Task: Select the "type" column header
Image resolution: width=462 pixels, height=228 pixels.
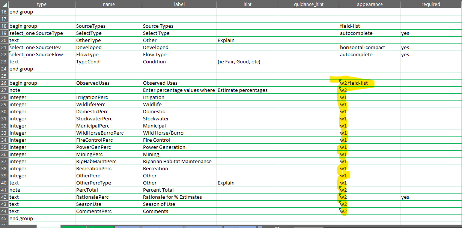Action: 42,4
